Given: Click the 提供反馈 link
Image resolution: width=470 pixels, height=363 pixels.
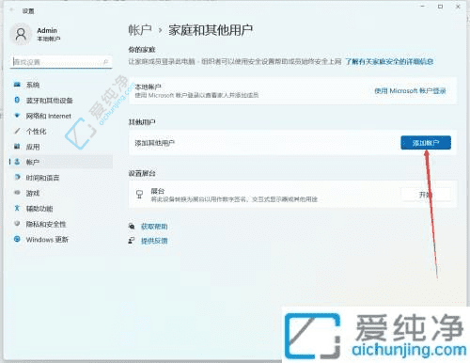Looking at the screenshot, I should (x=154, y=241).
